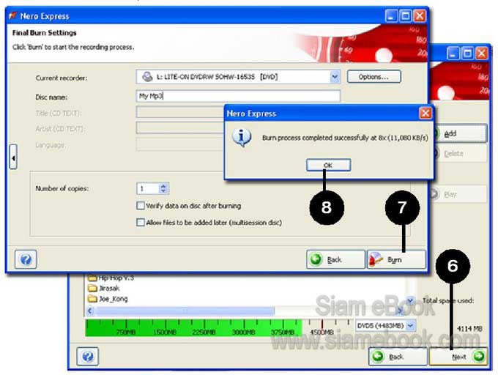Click the horizontal scrollbar in file list
Viewport: 498px width, 375px height.
pos(185,311)
